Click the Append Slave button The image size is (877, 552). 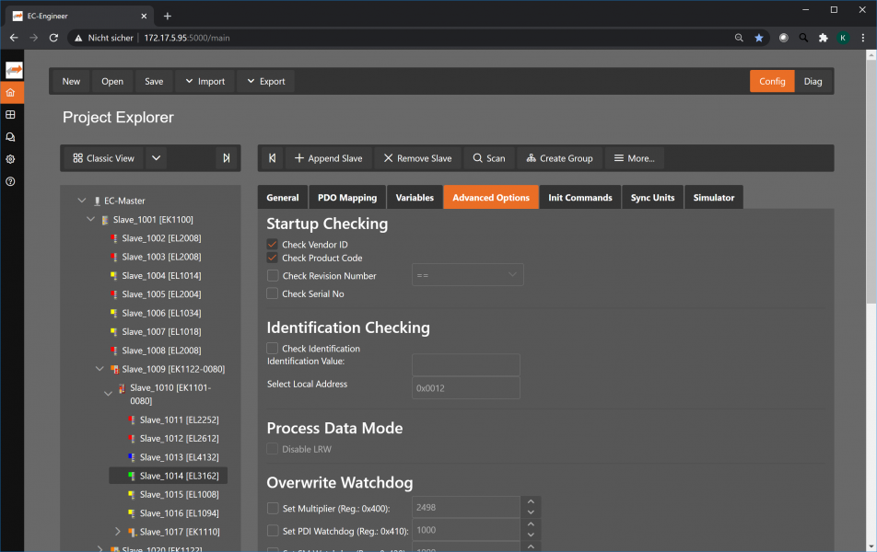pyautogui.click(x=328, y=158)
